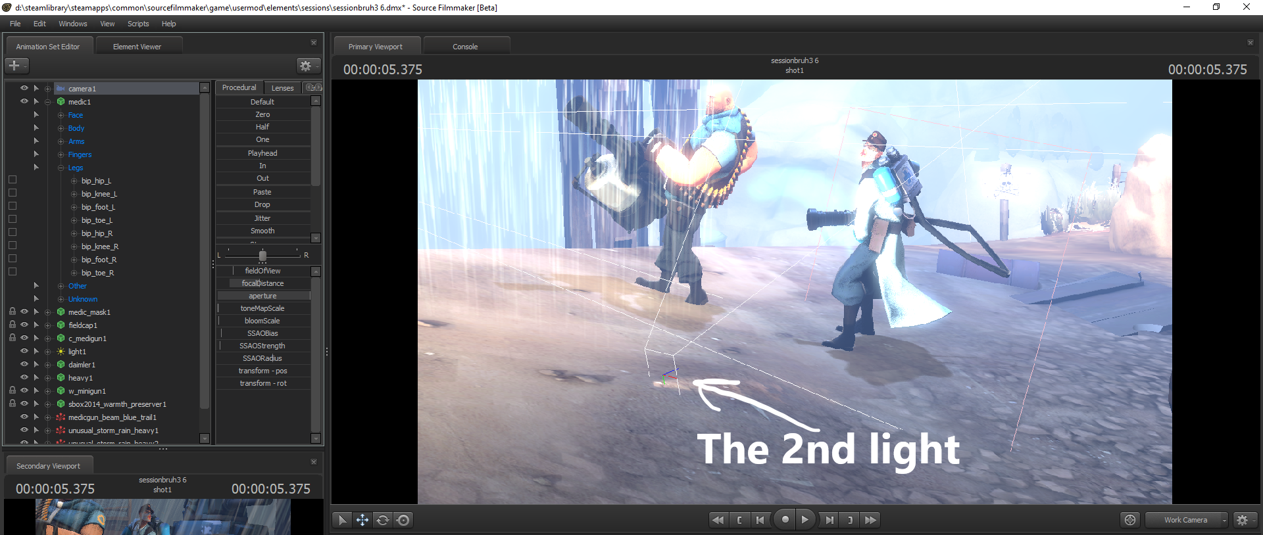Click the lock icon for w_minigun1
Image resolution: width=1263 pixels, height=535 pixels.
(12, 390)
